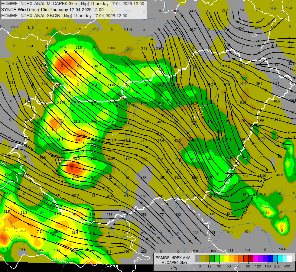This screenshot has width=296, height=272.
Task: Select the dark red legend swatch
Action: [x=251, y=259]
